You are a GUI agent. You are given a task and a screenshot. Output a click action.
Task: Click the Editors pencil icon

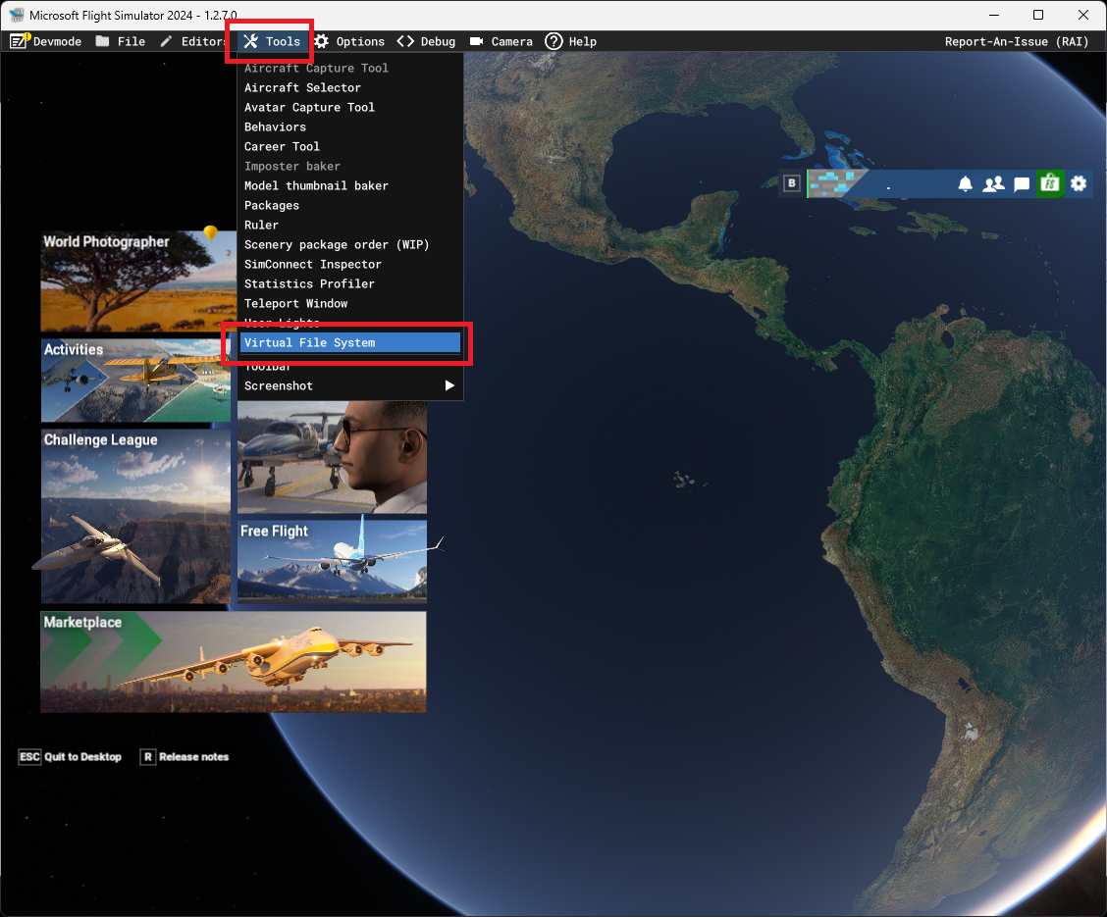[166, 41]
